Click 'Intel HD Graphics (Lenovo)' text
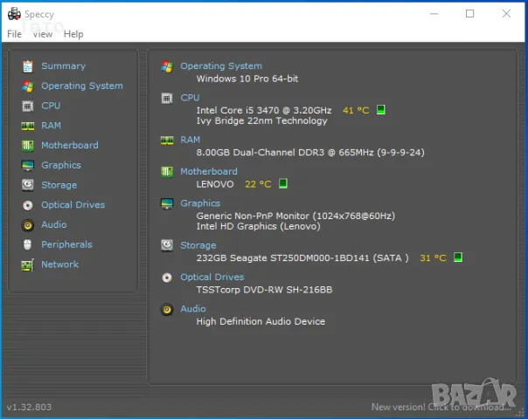Viewport: 528px width, 419px height. coord(258,226)
